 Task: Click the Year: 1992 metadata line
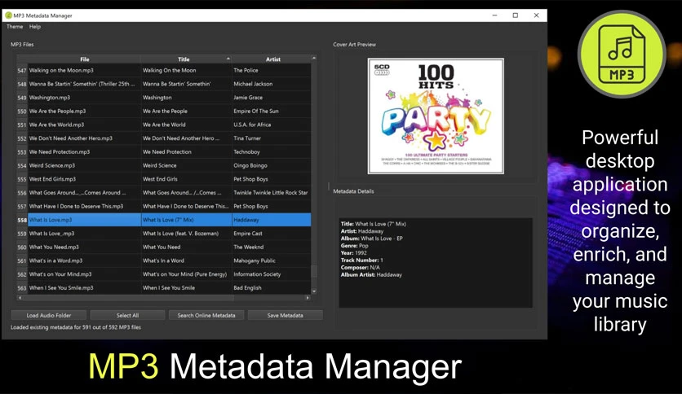[353, 252]
